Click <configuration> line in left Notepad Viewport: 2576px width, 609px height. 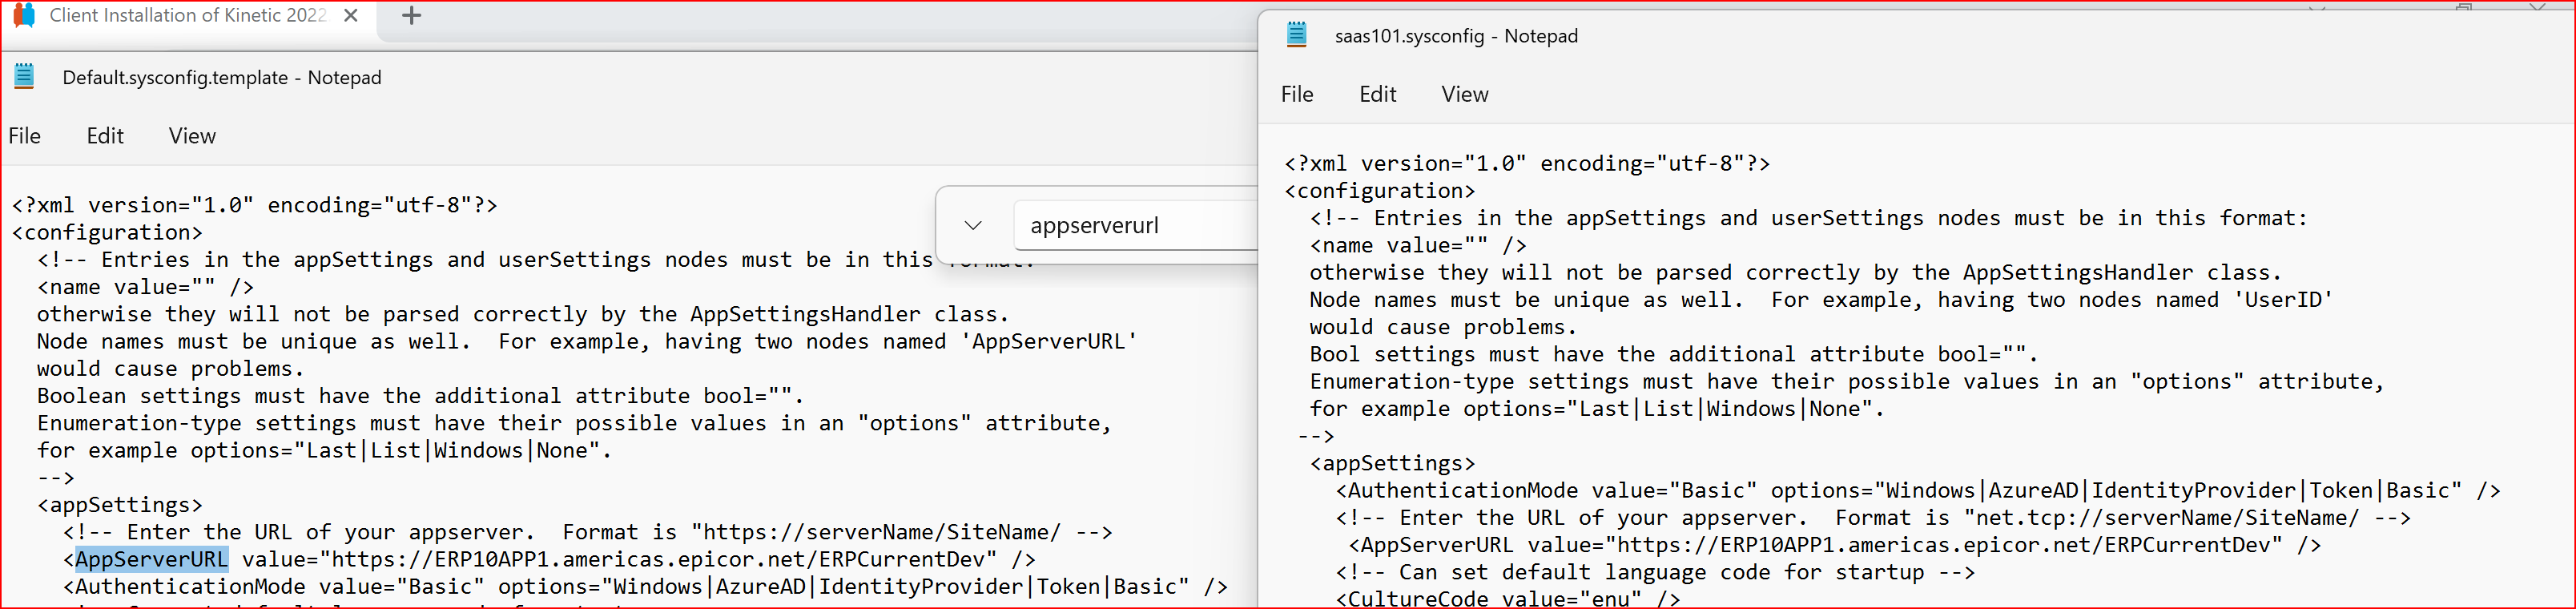[x=107, y=232]
